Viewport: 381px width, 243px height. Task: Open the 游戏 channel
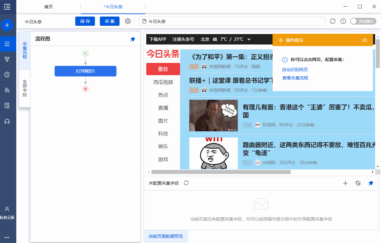[163, 159]
